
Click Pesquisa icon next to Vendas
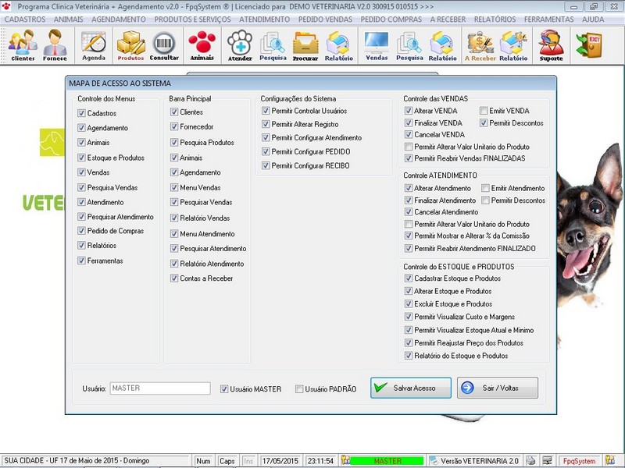[x=409, y=45]
